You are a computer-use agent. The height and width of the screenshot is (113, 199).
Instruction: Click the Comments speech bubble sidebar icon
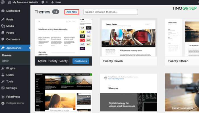3,39
